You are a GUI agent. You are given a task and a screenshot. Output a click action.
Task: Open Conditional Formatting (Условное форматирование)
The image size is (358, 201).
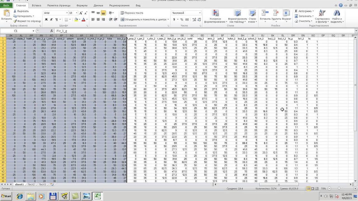(215, 17)
